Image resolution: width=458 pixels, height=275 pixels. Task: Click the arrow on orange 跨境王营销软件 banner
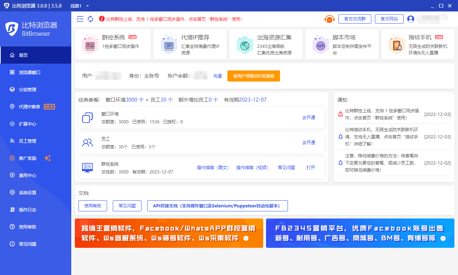[246, 238]
